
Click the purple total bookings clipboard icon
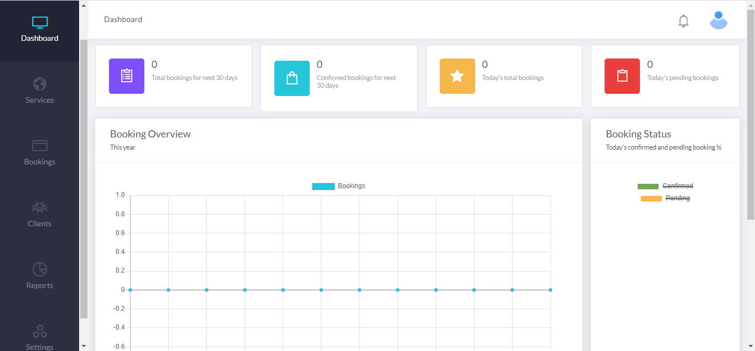pos(126,76)
